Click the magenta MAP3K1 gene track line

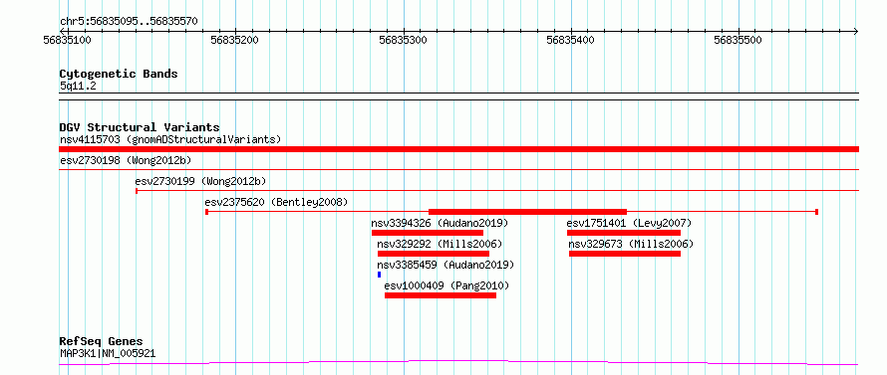[x=458, y=362]
